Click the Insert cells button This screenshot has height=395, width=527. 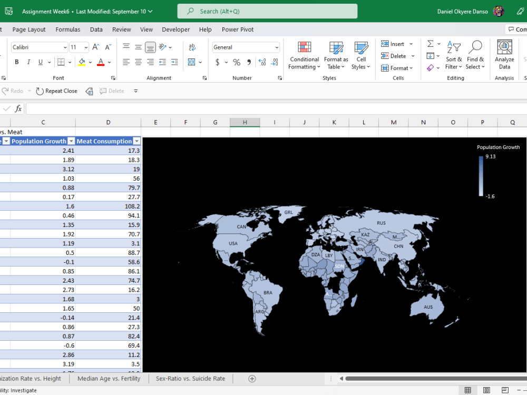coord(393,44)
